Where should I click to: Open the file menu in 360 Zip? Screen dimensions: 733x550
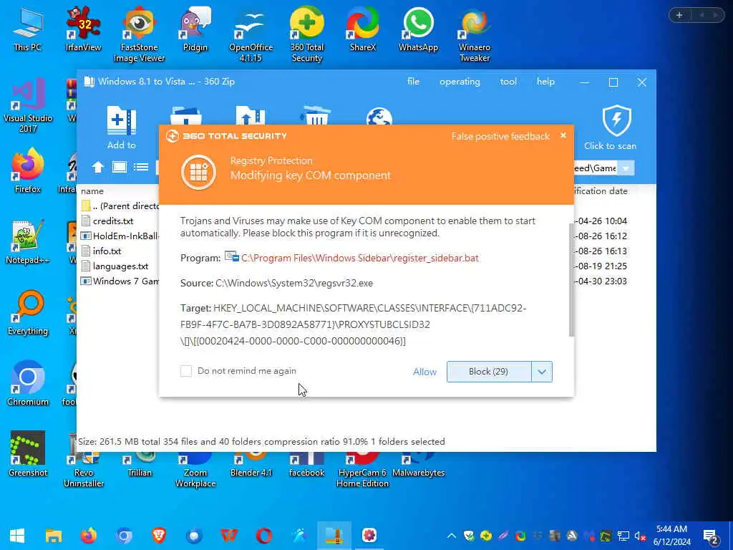pos(413,82)
